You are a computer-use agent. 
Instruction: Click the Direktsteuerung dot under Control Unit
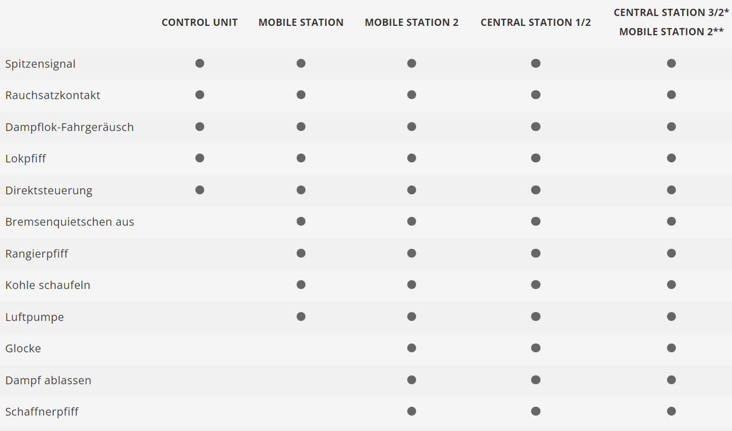[200, 190]
